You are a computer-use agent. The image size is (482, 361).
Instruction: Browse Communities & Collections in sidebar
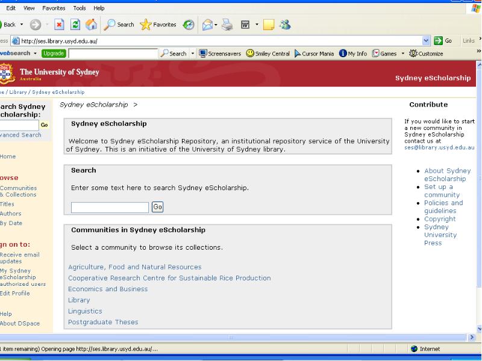pyautogui.click(x=19, y=191)
